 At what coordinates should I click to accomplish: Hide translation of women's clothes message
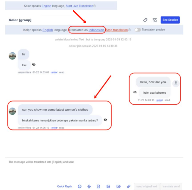click(x=105, y=120)
